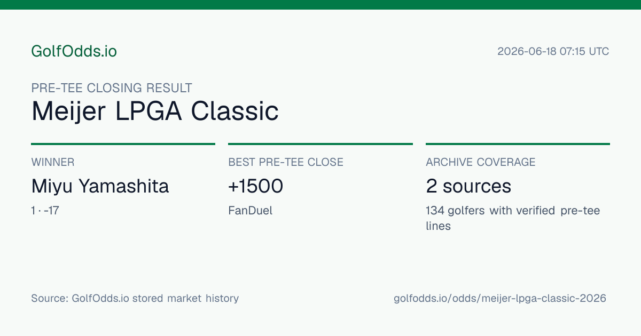Click the BEST PRE-TEE CLOSE heading
This screenshot has width=641, height=336.
286,162
